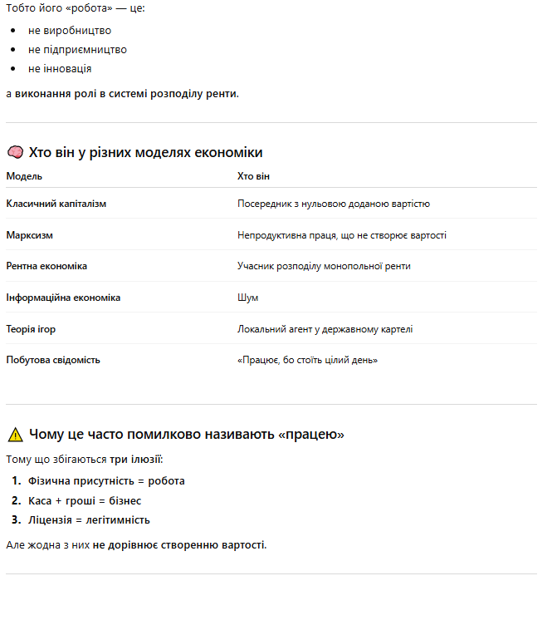
Task: Click the «Теорія ігор» table row label
Action: pos(31,329)
